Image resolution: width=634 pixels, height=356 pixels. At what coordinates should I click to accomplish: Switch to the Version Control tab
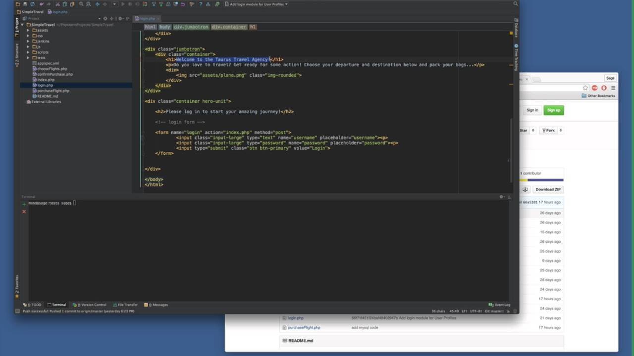tap(91, 305)
